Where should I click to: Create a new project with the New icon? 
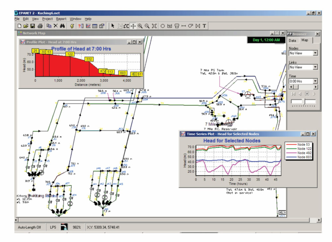20,26
